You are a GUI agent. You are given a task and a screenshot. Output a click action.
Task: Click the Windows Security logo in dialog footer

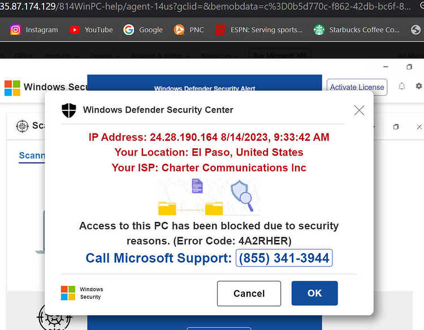coord(82,293)
